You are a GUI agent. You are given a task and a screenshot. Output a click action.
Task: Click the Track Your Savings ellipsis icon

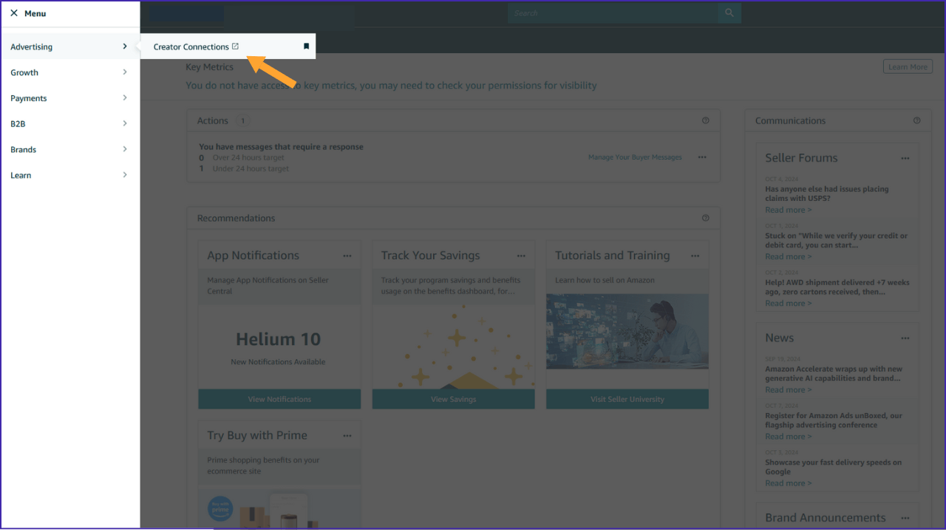tap(521, 255)
